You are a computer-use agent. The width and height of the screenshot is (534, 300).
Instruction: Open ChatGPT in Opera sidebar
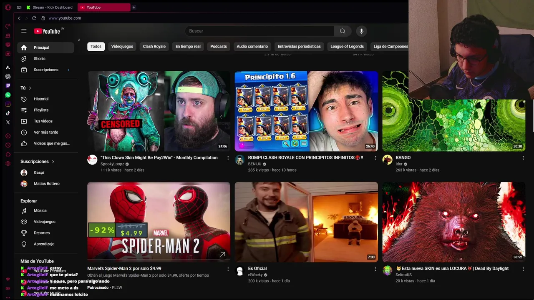point(8,76)
